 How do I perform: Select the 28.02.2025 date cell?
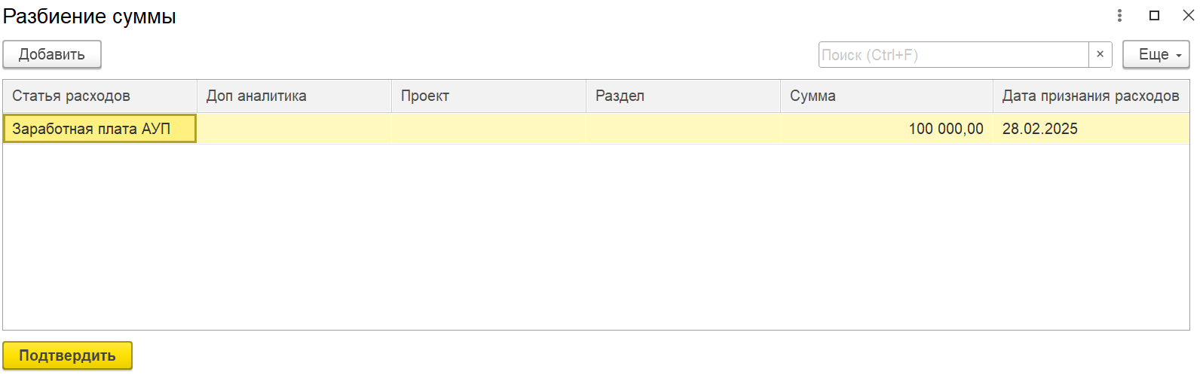[1091, 129]
